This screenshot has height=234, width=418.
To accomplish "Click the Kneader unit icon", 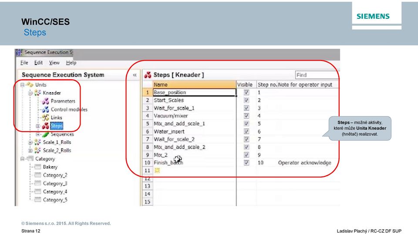I will click(x=37, y=92).
